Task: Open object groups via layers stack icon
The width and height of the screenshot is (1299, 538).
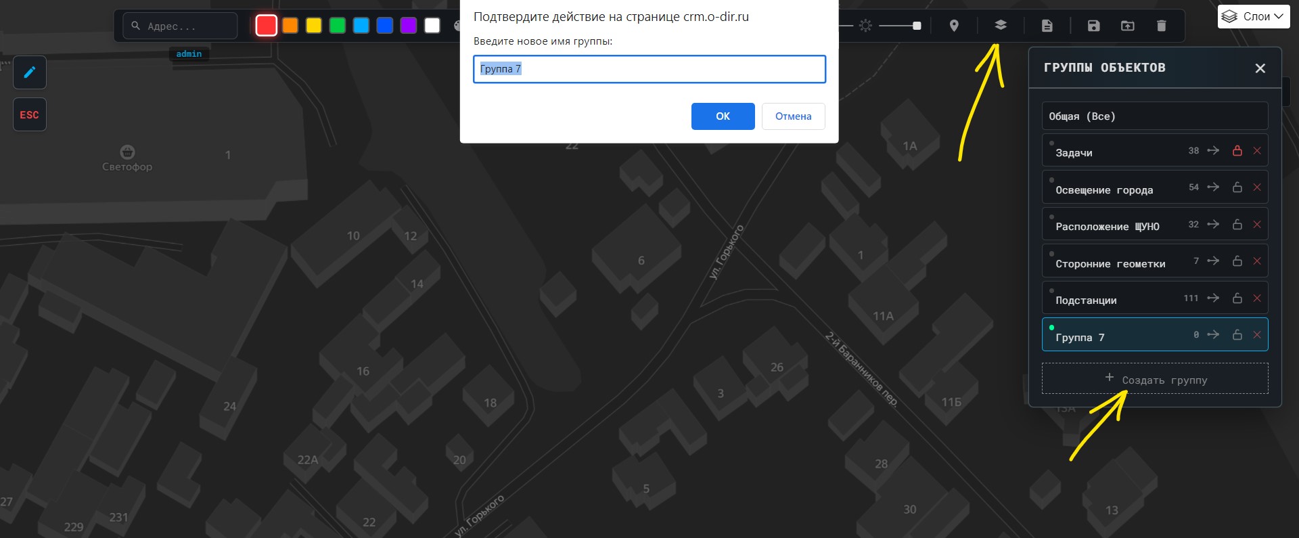Action: (1001, 26)
